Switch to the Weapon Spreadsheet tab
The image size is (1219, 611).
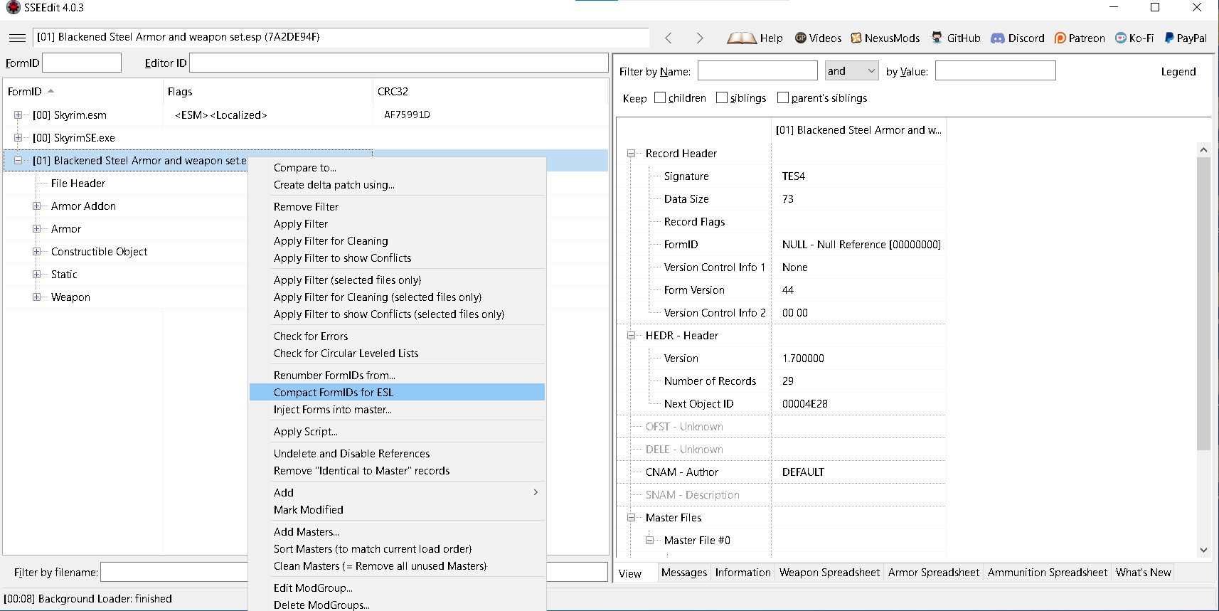(829, 573)
